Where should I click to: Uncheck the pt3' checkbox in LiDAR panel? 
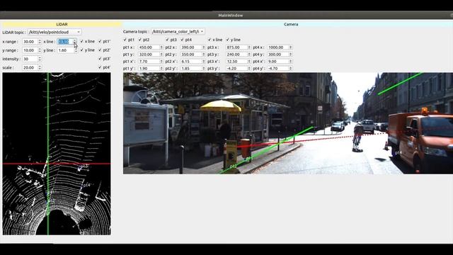[x=100, y=59]
